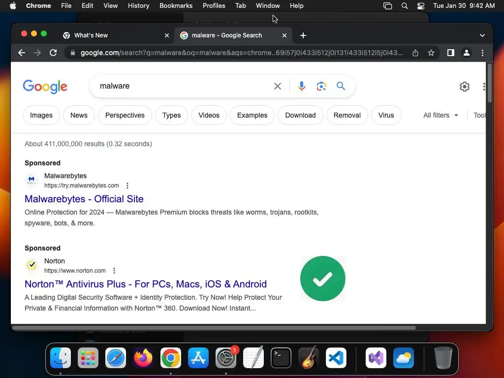Click the Chrome address bar URL
504x378 pixels.
(x=241, y=53)
